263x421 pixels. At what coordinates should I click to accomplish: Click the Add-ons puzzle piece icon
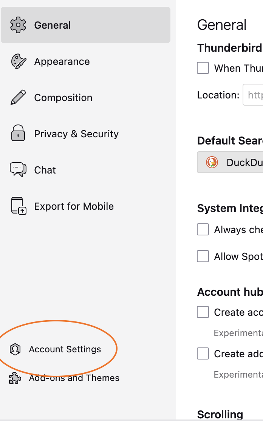pyautogui.click(x=15, y=378)
